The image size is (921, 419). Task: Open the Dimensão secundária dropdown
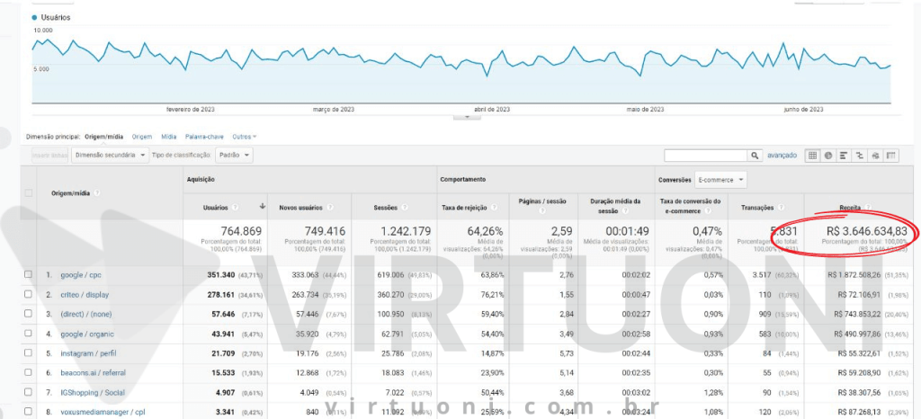[111, 155]
